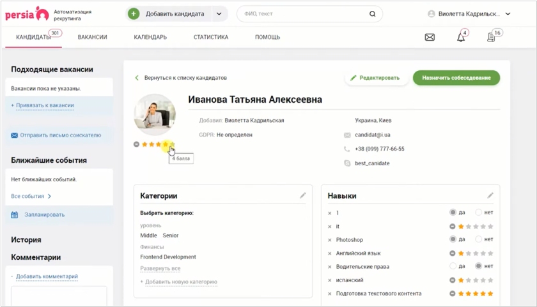Remove the Photoshop skill with x icon

pos(330,240)
